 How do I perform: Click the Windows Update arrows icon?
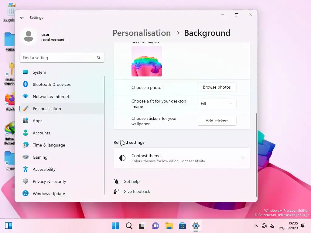click(26, 193)
